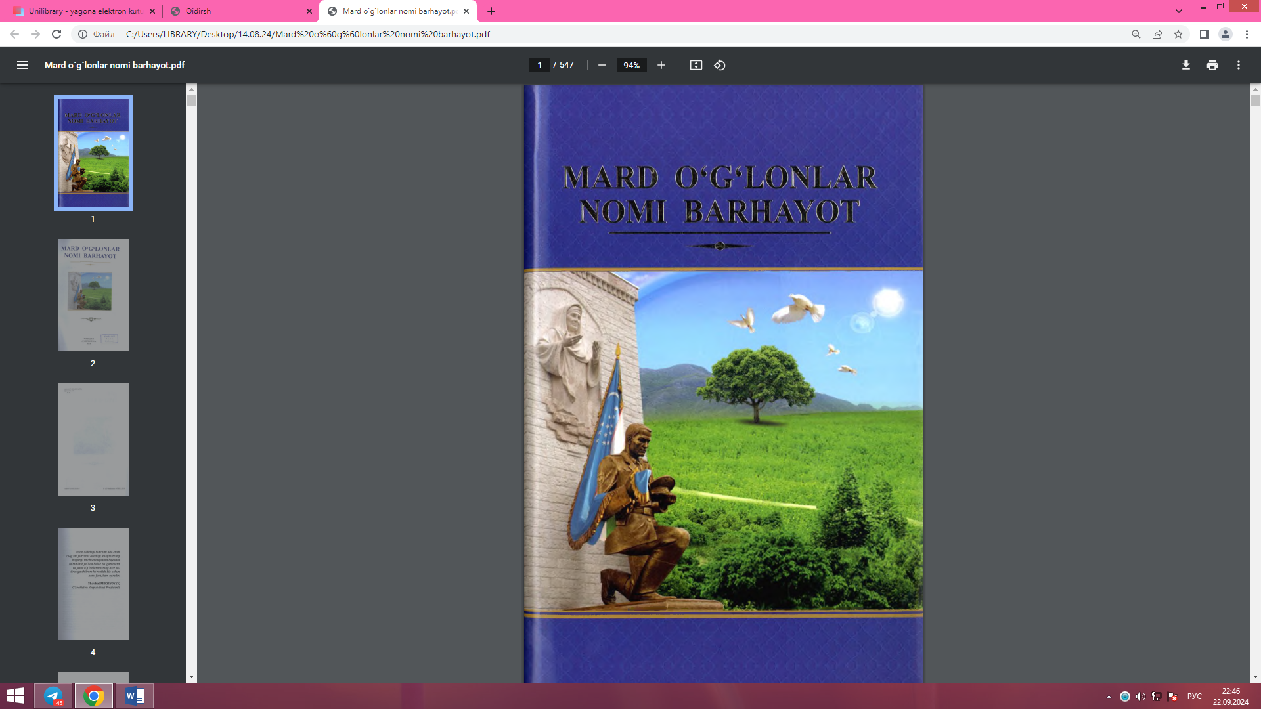Switch to the Unilibrary tab

84,11
